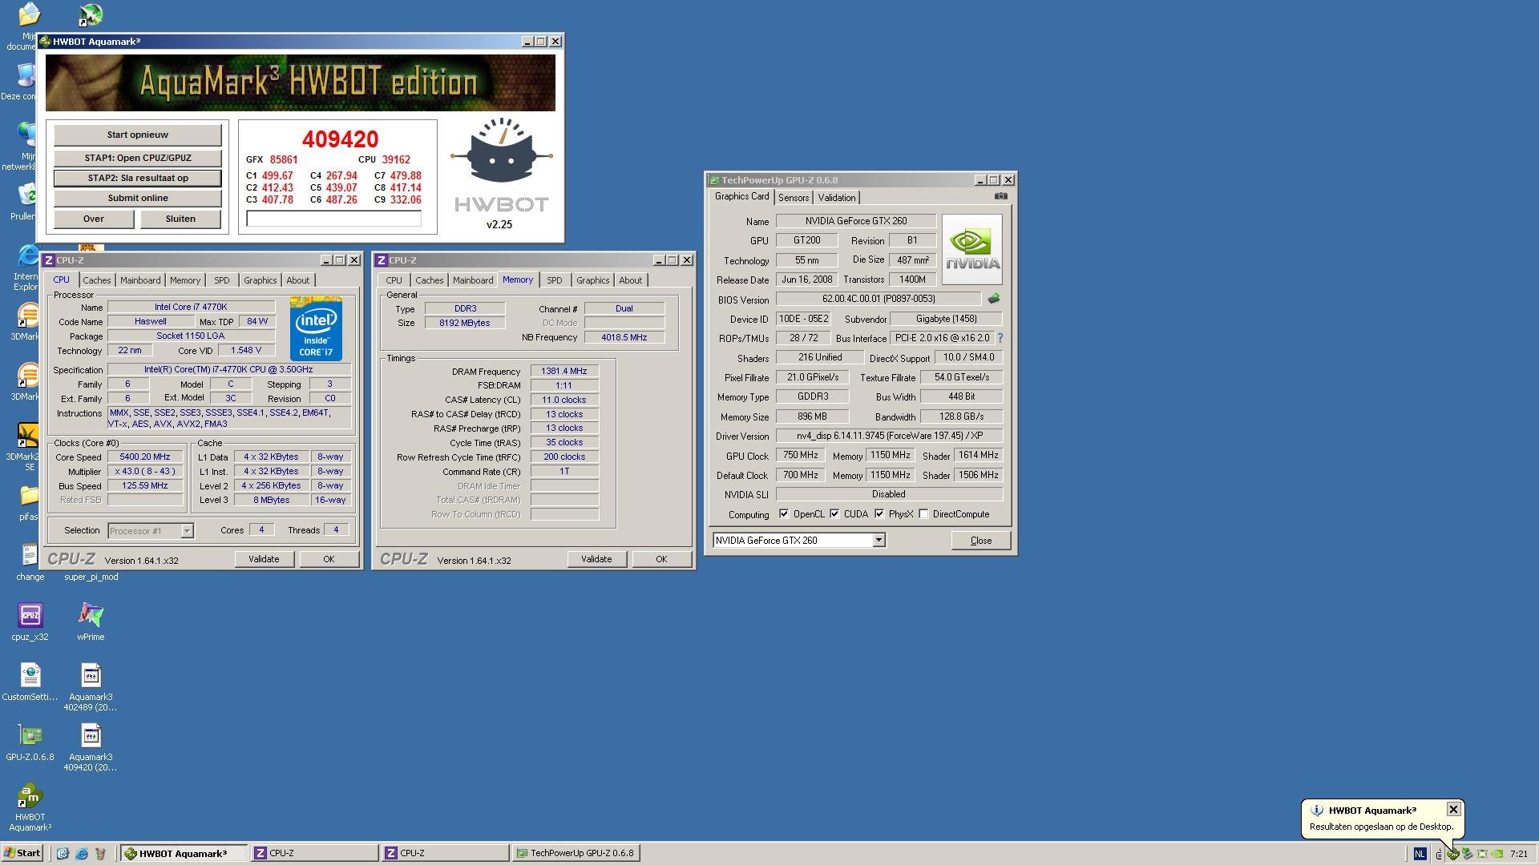Open the GPU-Z.0.6.8 desktop icon
This screenshot has height=865, width=1539.
coord(30,737)
